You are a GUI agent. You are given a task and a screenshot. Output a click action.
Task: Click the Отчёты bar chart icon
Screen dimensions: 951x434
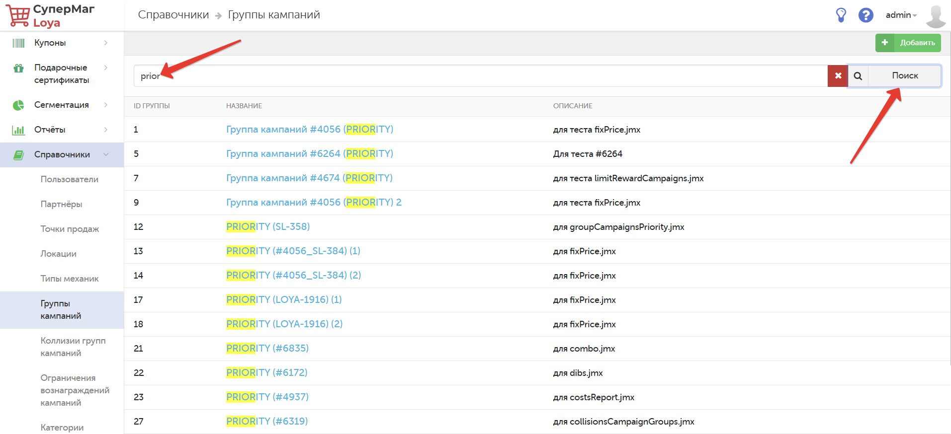[x=18, y=130]
